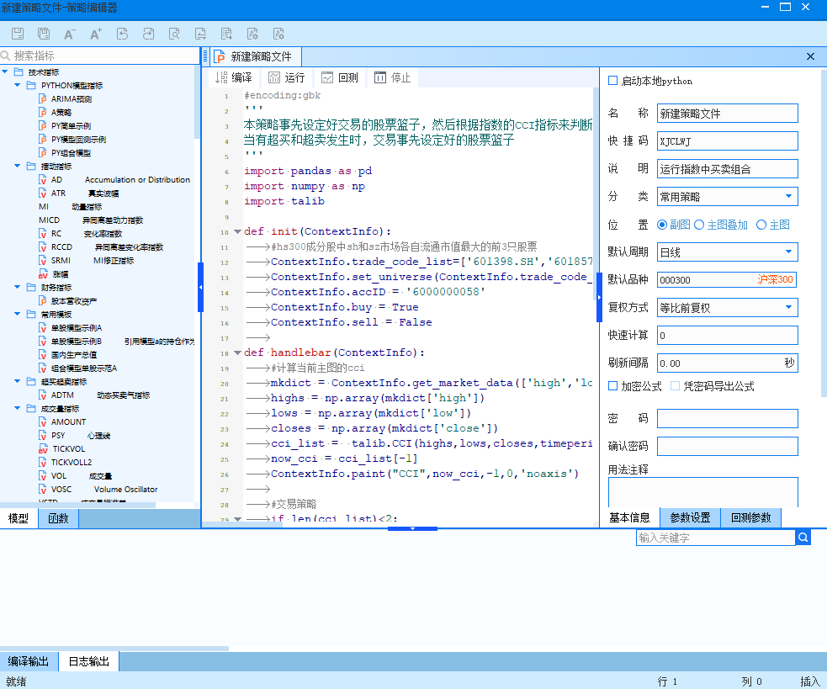Image resolution: width=827 pixels, height=689 pixels.
Task: Select the PY组合模型 item
Action: [x=65, y=152]
